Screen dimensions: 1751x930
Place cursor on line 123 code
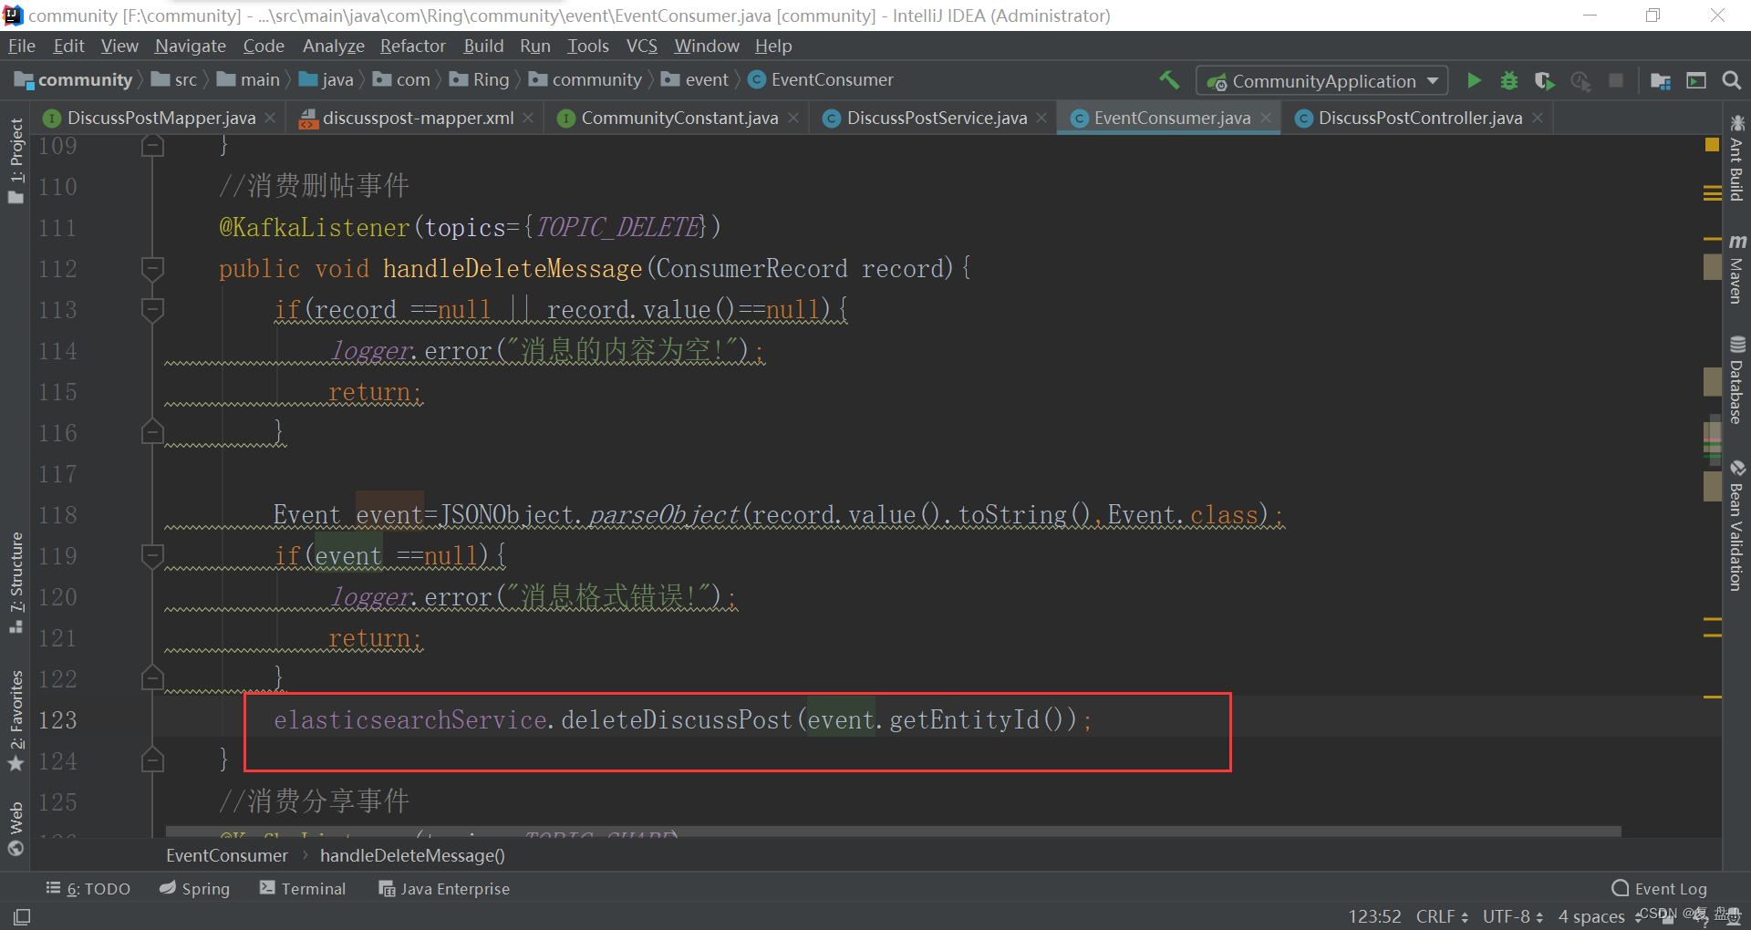tap(683, 719)
